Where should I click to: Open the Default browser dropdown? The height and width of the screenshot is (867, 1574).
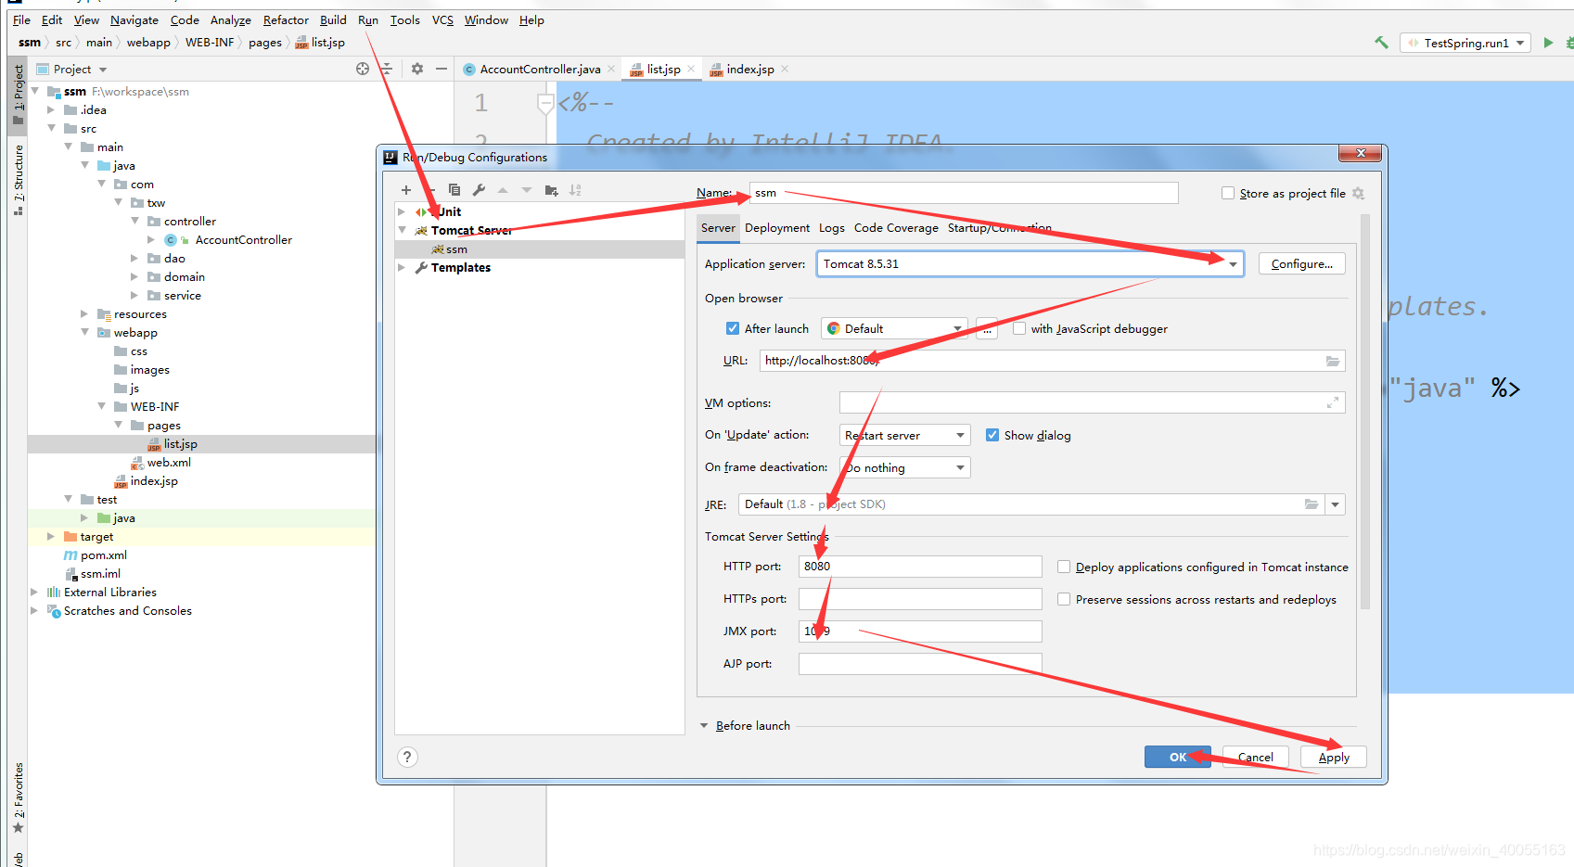pyautogui.click(x=894, y=328)
